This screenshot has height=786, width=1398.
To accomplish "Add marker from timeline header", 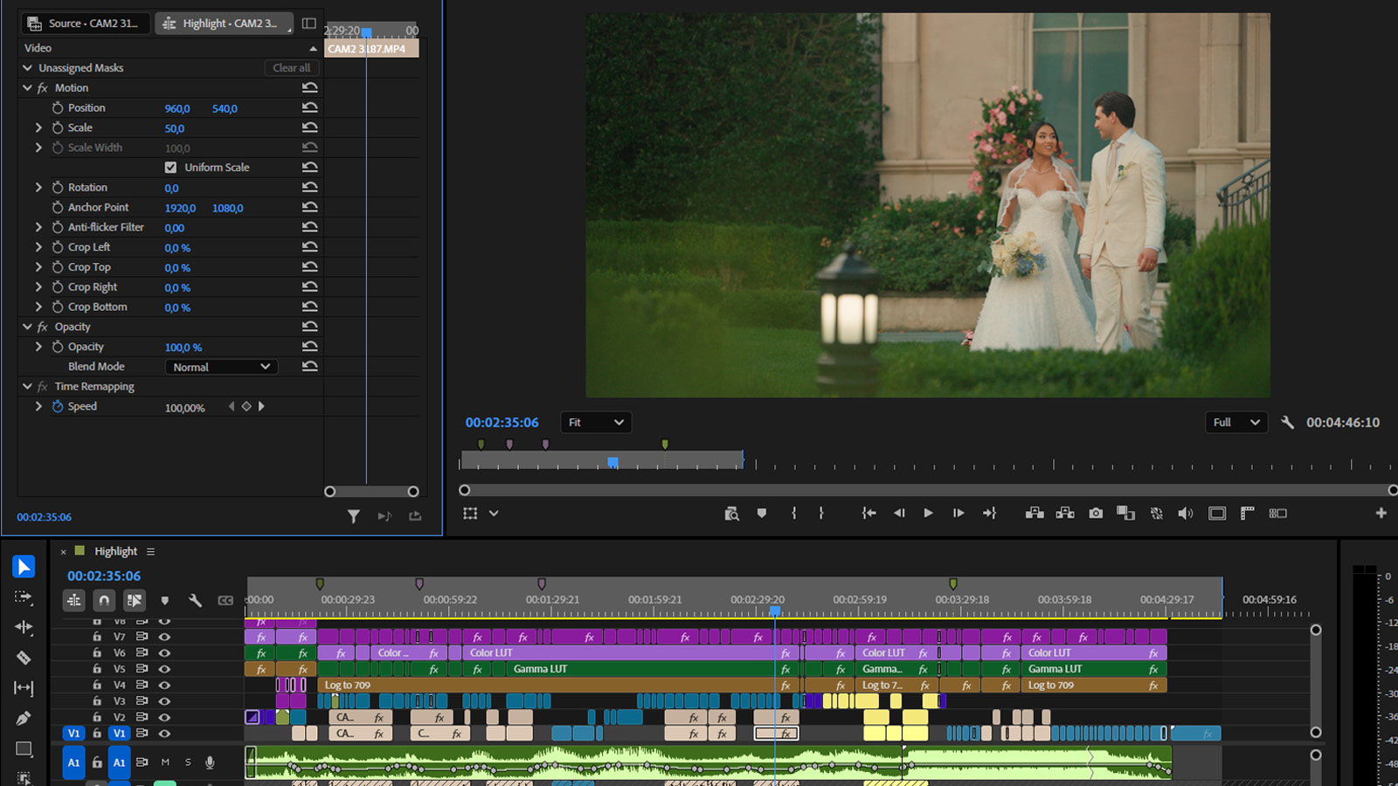I will (x=164, y=601).
